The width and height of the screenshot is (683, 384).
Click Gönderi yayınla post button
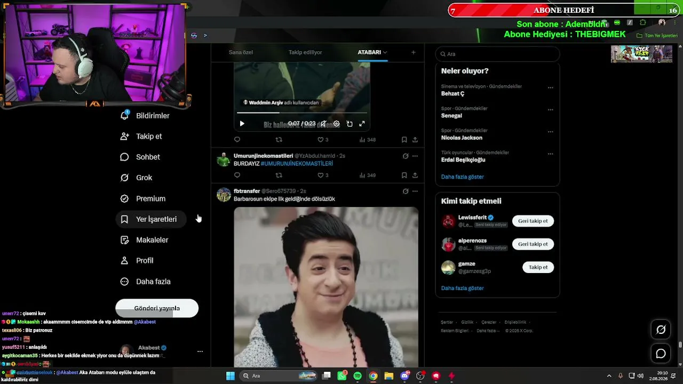tap(157, 308)
